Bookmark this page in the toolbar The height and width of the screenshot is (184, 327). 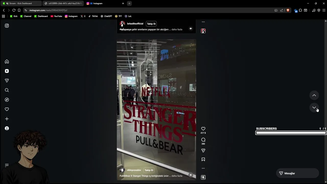(19, 10)
